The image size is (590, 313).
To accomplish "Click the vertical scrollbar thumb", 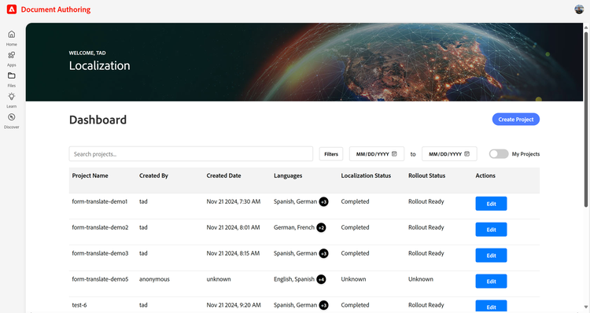I will coord(586,120).
